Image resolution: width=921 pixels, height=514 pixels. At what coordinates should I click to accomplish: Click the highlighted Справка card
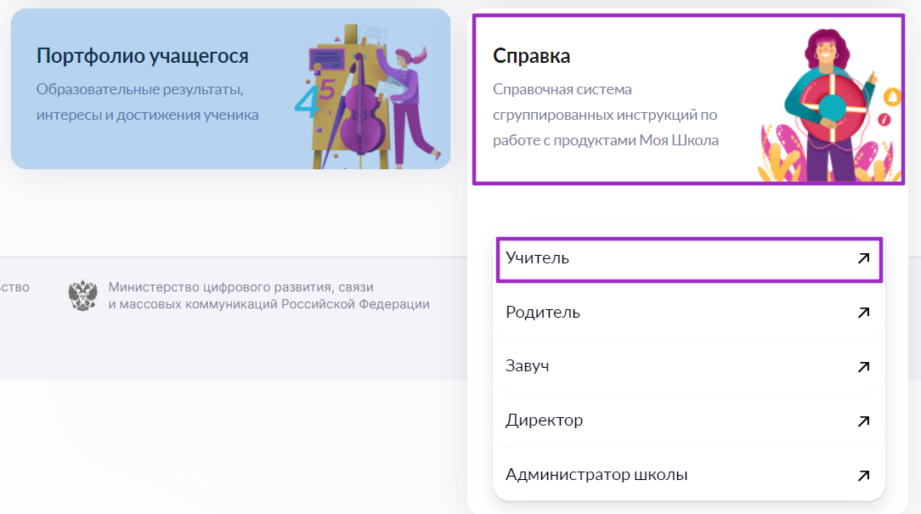pyautogui.click(x=688, y=96)
